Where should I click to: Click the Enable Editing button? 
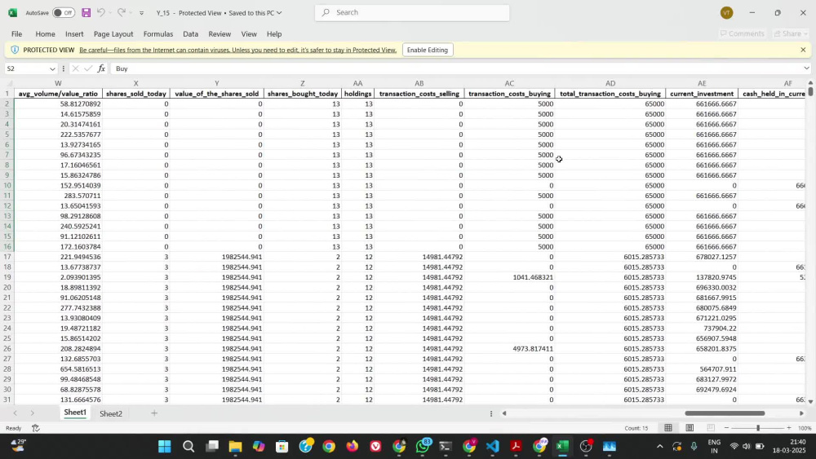point(428,50)
